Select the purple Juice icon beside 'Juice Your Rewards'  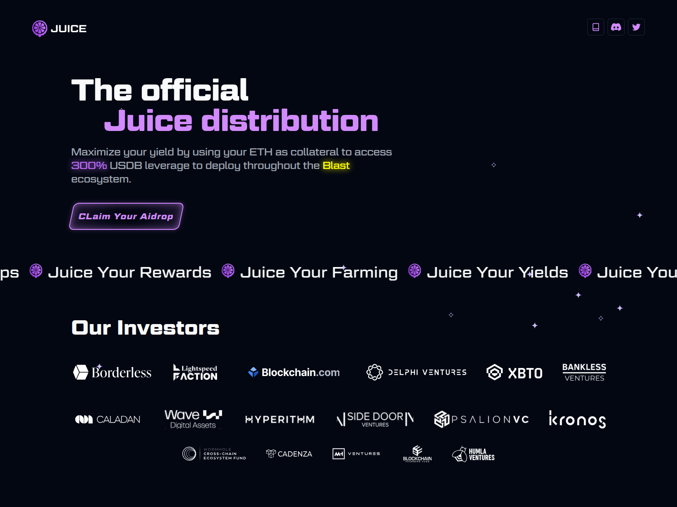(36, 272)
